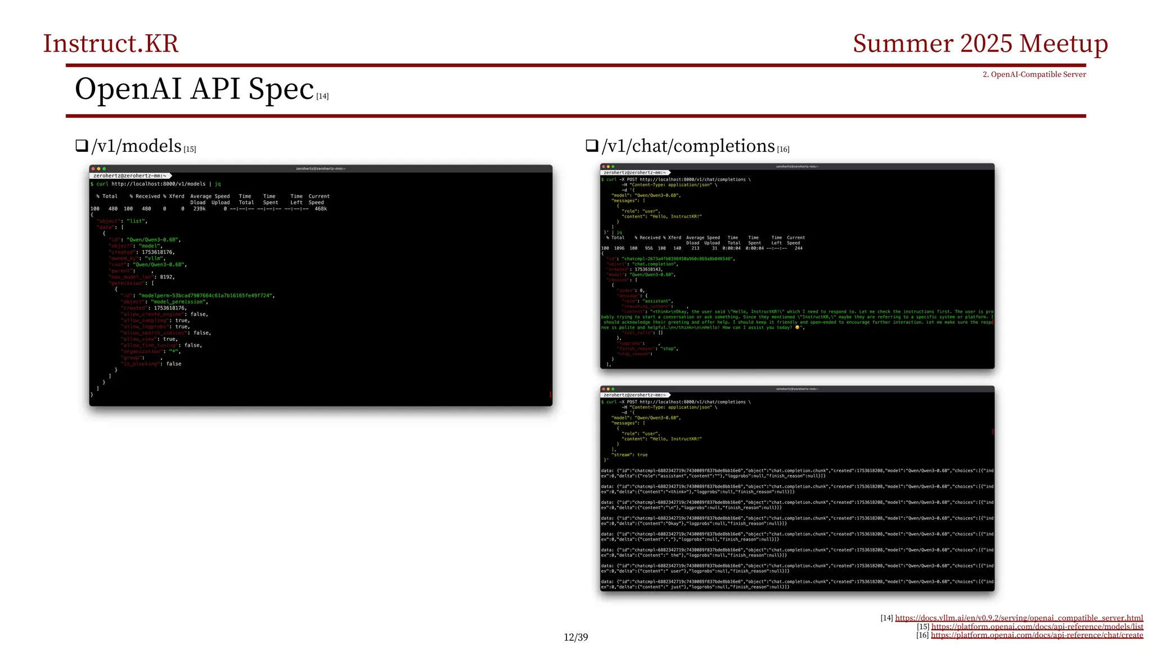Viewport: 1152px width, 648px height.
Task: Click the streamed chunk containing ' just' content
Action: 797,584
